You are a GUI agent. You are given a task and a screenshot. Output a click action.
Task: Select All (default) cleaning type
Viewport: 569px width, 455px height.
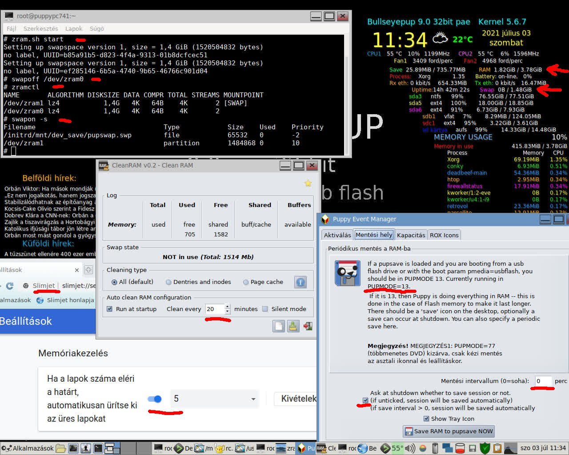pos(132,282)
